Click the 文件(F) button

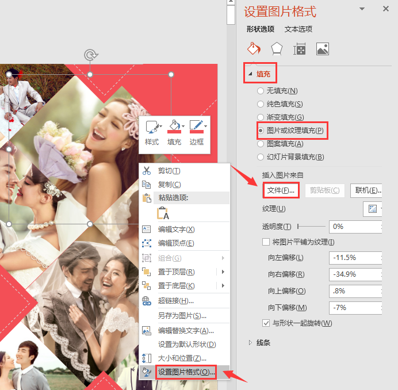[x=281, y=190]
